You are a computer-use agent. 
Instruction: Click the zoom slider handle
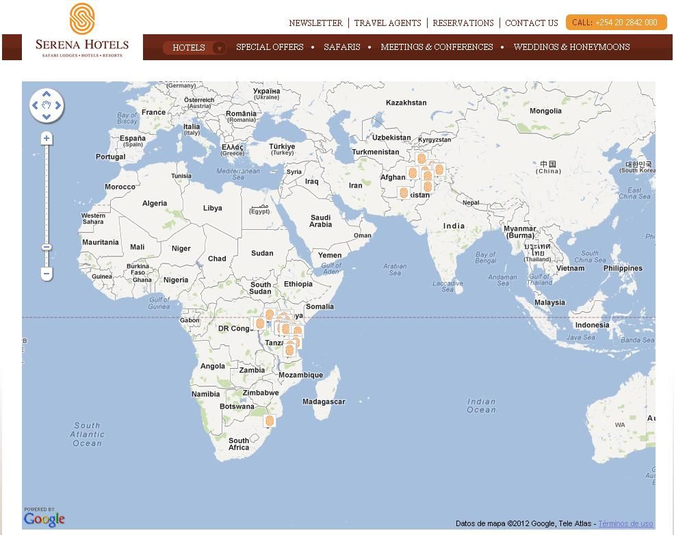click(x=47, y=247)
